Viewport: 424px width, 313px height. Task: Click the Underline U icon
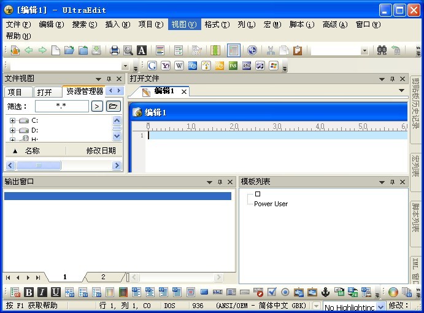point(56,292)
